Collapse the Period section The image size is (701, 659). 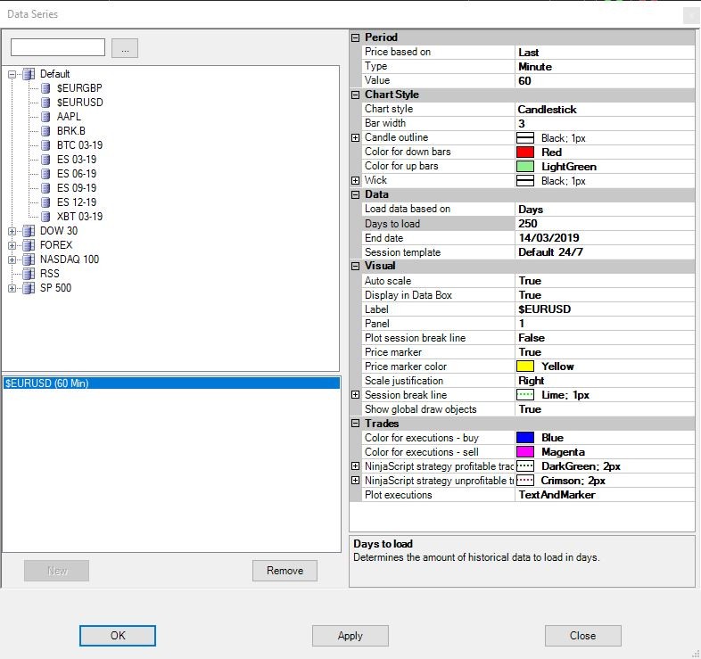coord(356,37)
